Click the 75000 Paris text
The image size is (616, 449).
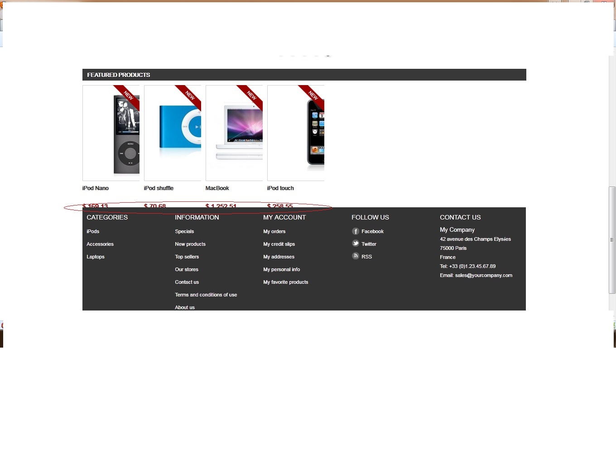tap(453, 248)
